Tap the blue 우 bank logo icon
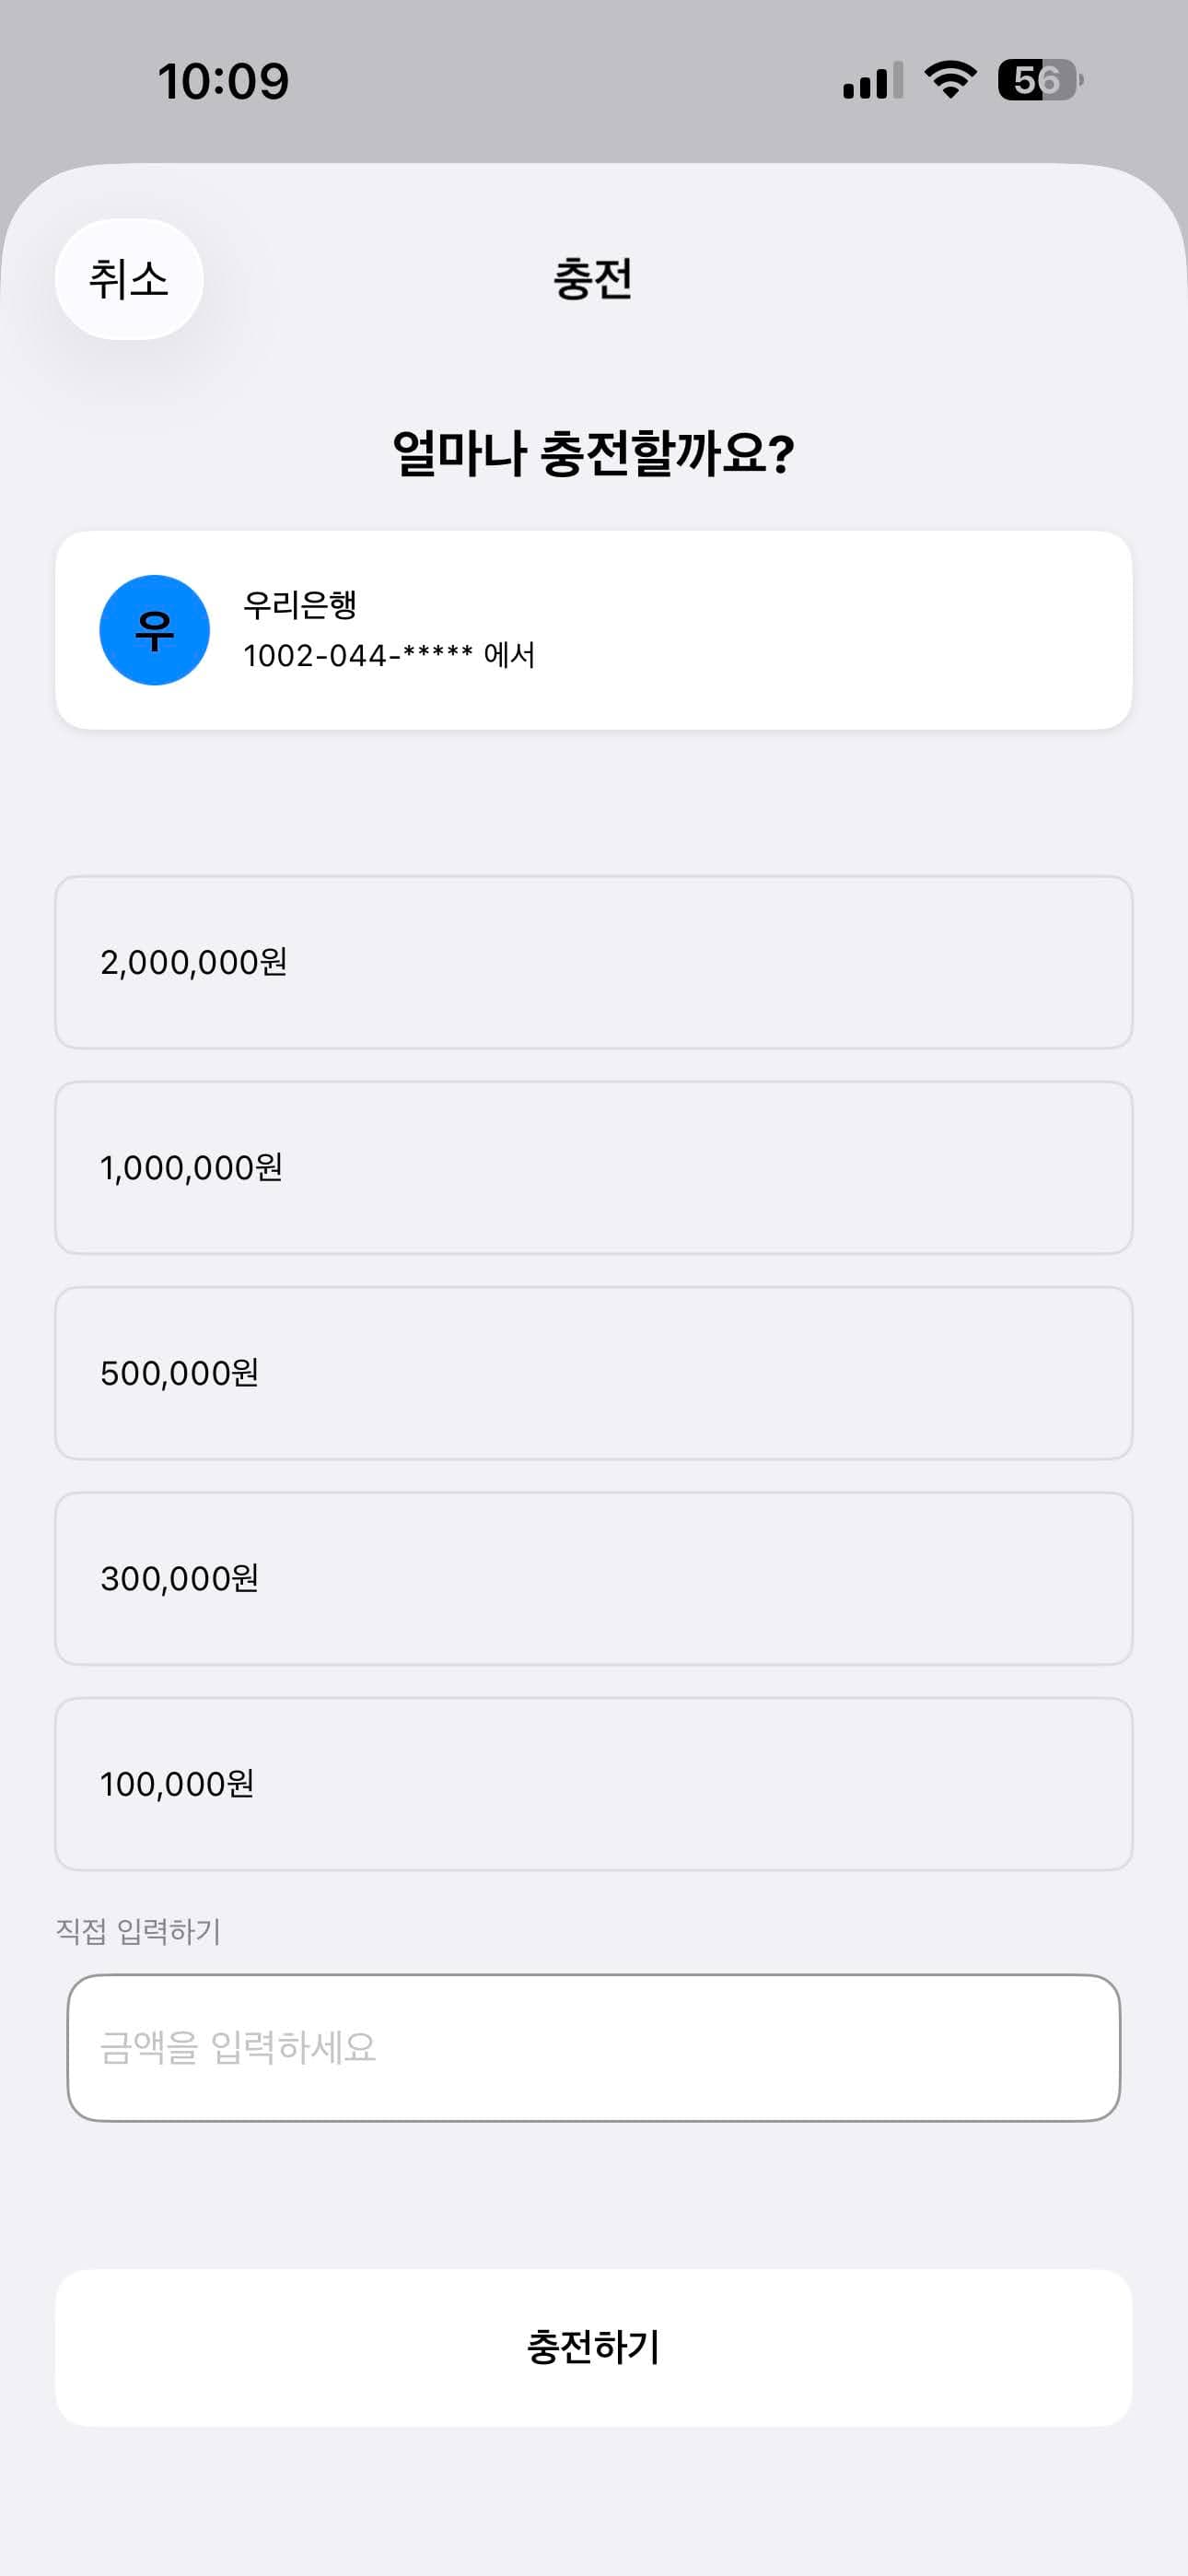Viewport: 1188px width, 2576px height. pos(154,630)
